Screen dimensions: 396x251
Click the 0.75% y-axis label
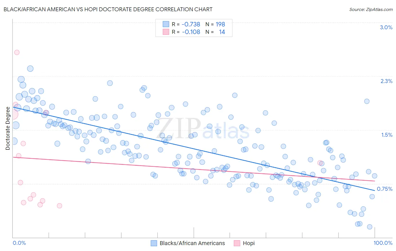click(x=385, y=189)
